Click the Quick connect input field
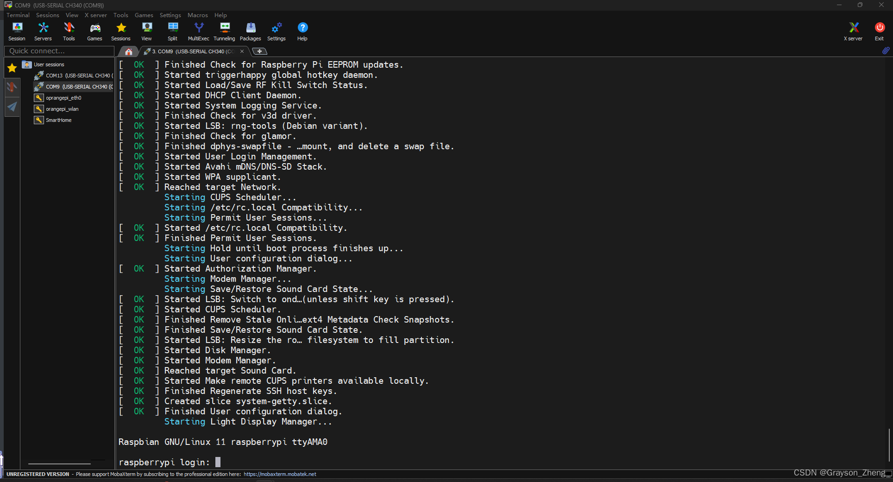Image resolution: width=893 pixels, height=482 pixels. 59,51
